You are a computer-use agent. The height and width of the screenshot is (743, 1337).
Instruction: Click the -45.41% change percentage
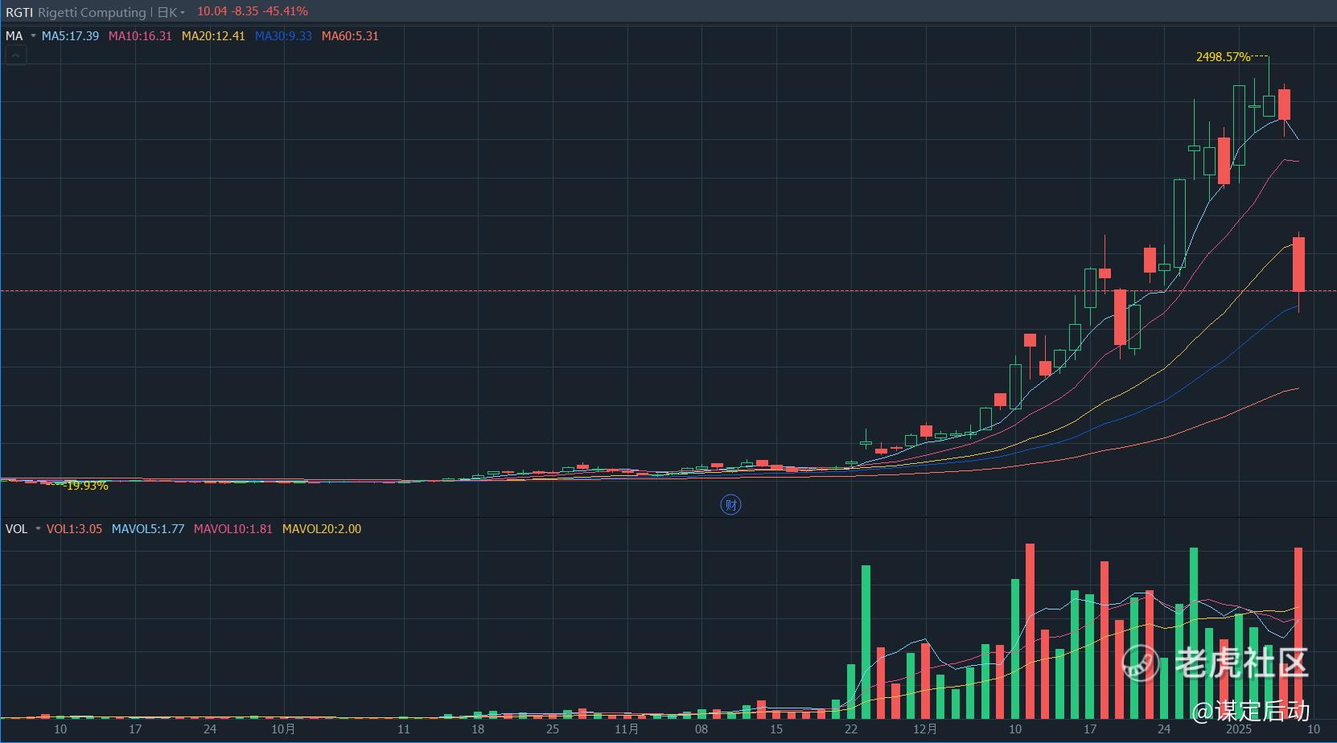pyautogui.click(x=285, y=11)
